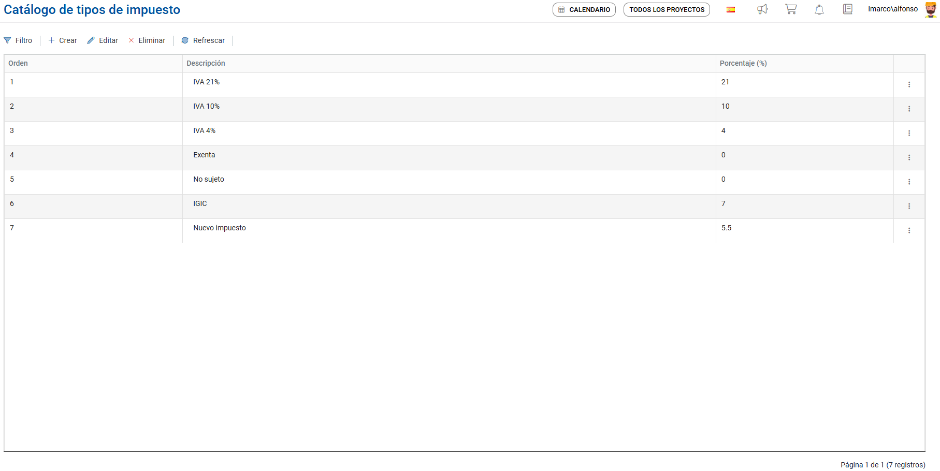Open the lmarco\alfonso user menu
Image resolution: width=940 pixels, height=471 pixels.
[x=893, y=9]
